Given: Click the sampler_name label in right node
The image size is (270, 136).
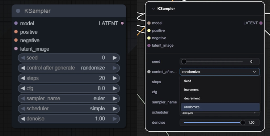Looking at the screenshot, I should tap(164, 102).
